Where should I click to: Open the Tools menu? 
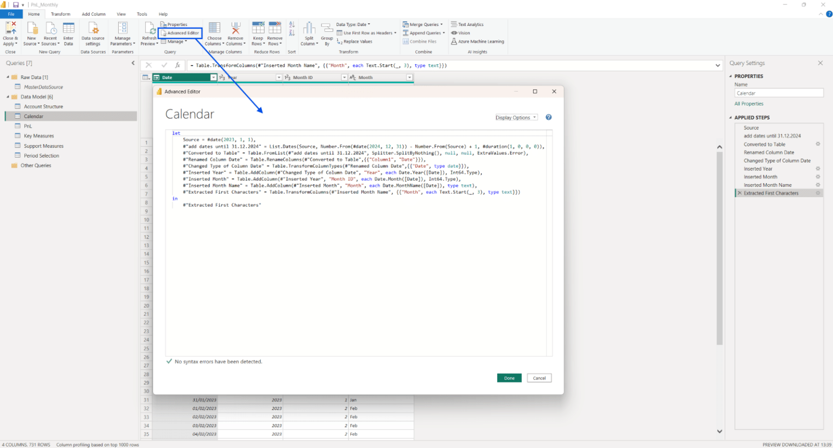pyautogui.click(x=142, y=14)
